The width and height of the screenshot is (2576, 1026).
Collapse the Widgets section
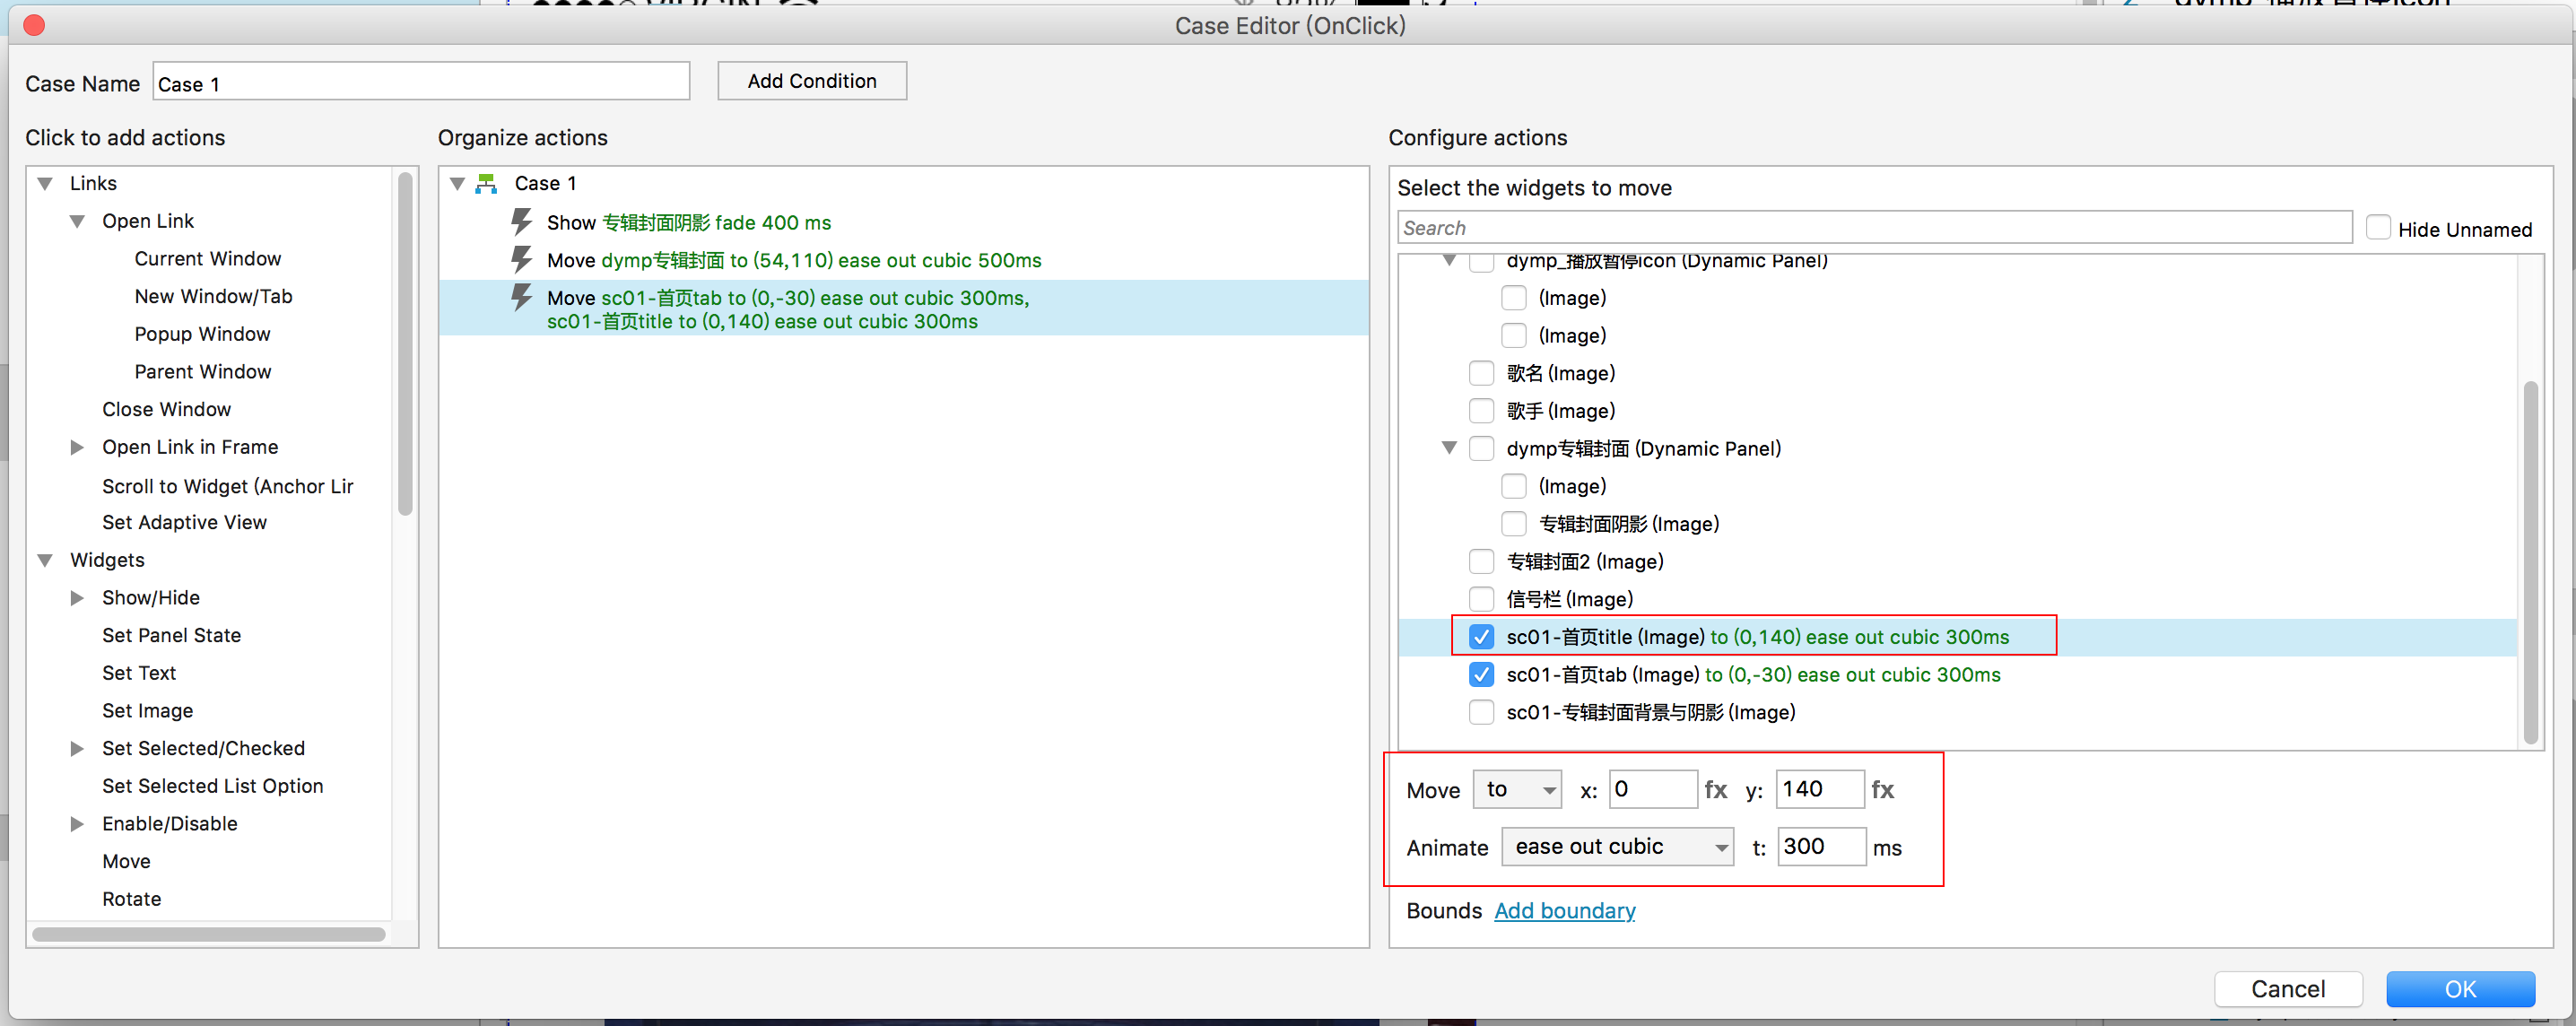point(45,560)
